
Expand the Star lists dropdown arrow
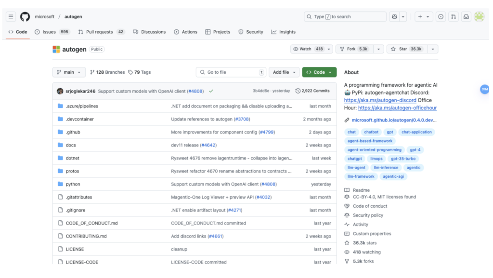[x=433, y=49]
